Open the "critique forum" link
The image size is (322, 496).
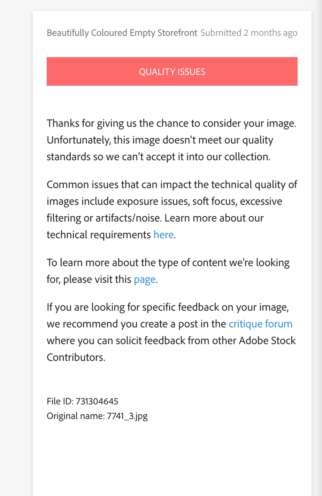[x=260, y=324]
